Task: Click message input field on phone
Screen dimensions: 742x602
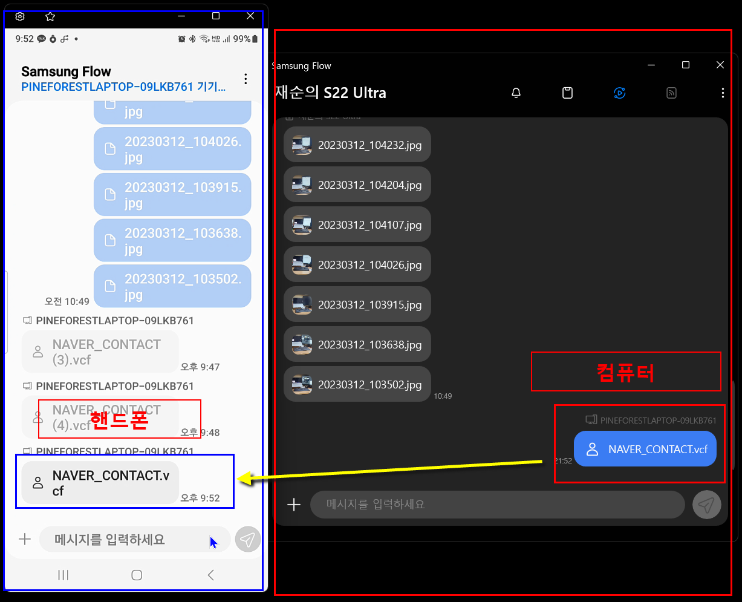Action: point(135,539)
